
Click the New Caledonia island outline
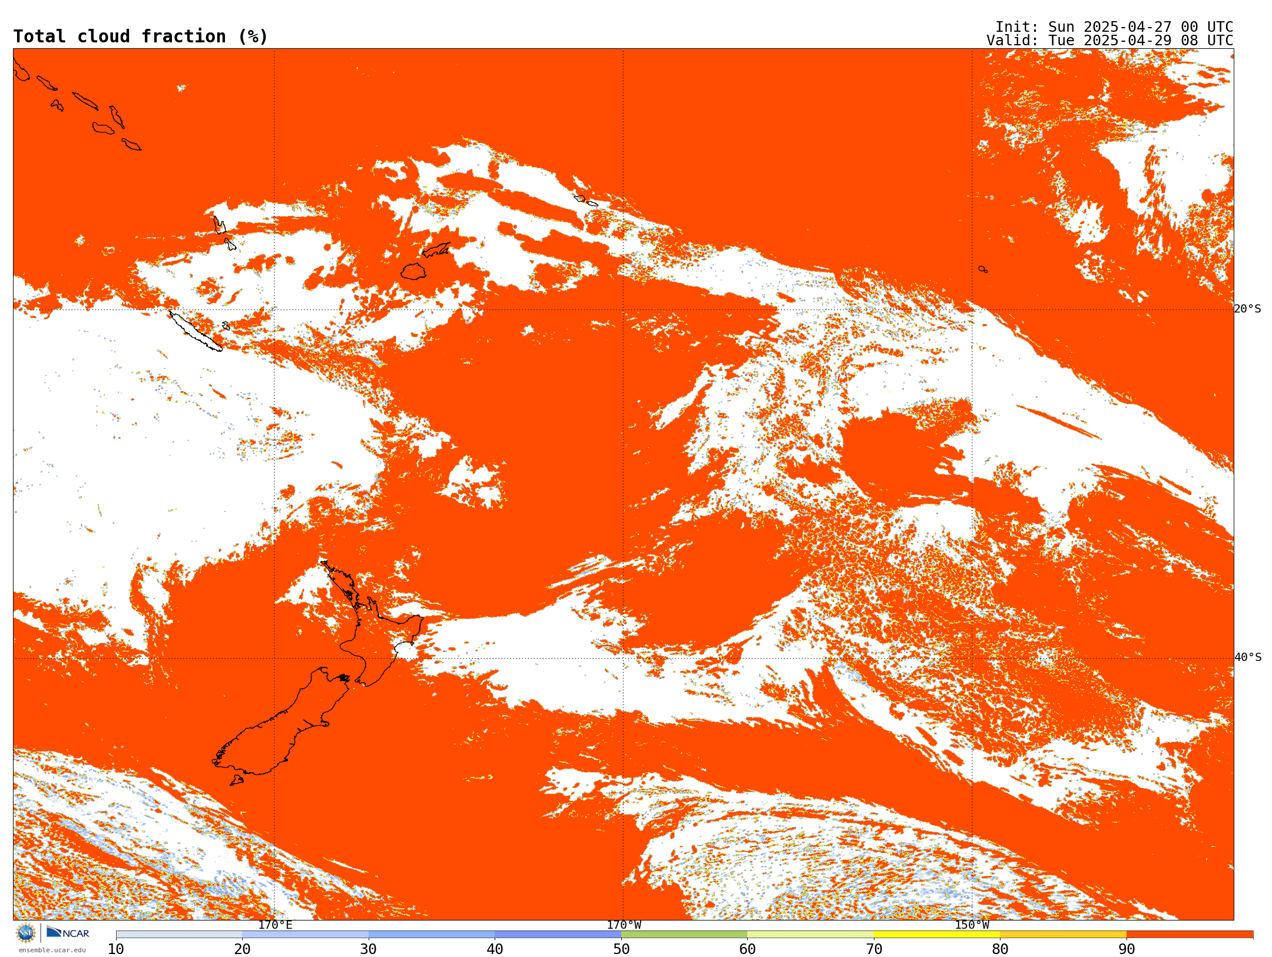(196, 331)
